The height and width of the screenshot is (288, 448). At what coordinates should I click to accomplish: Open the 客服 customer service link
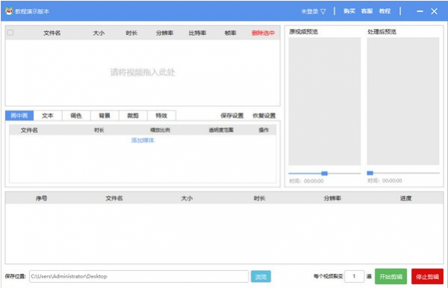click(x=367, y=11)
